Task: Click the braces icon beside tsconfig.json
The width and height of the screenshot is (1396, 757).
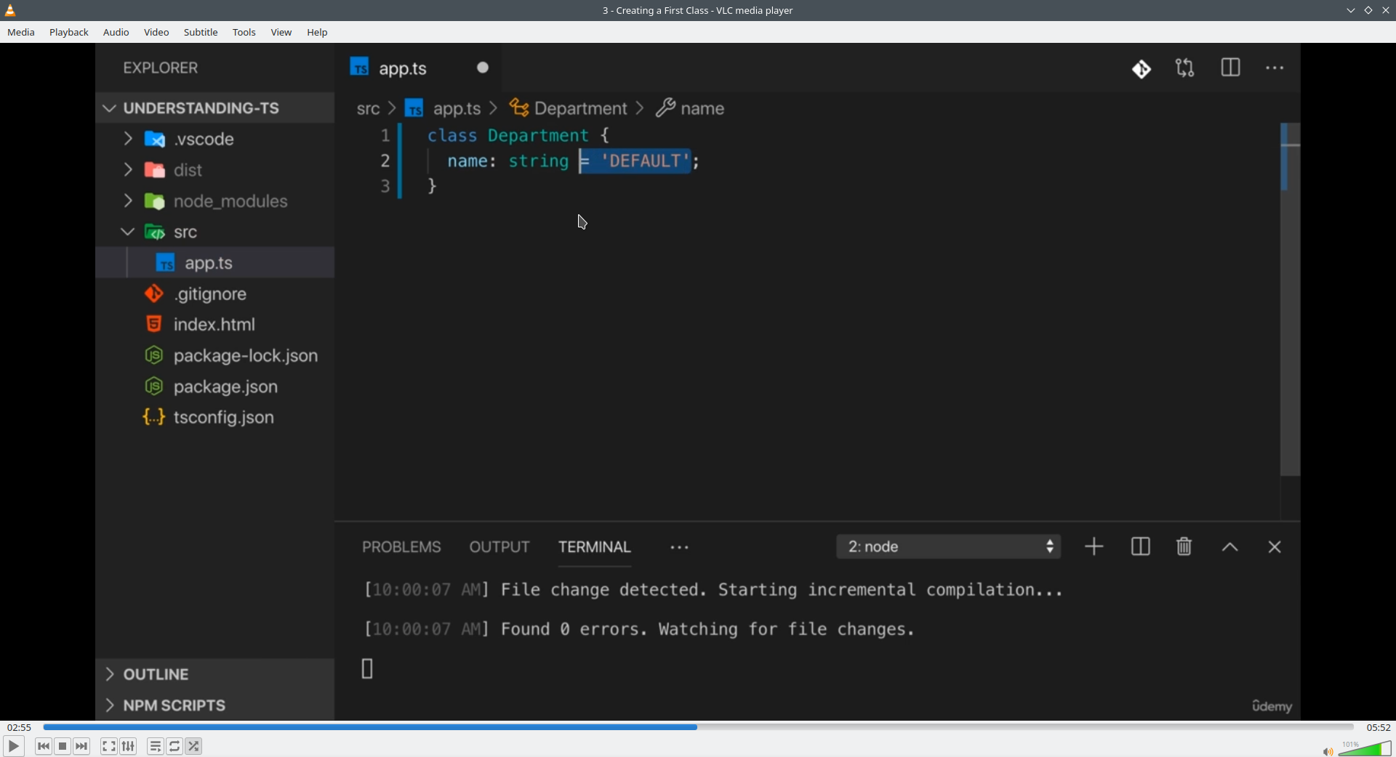Action: coord(154,417)
